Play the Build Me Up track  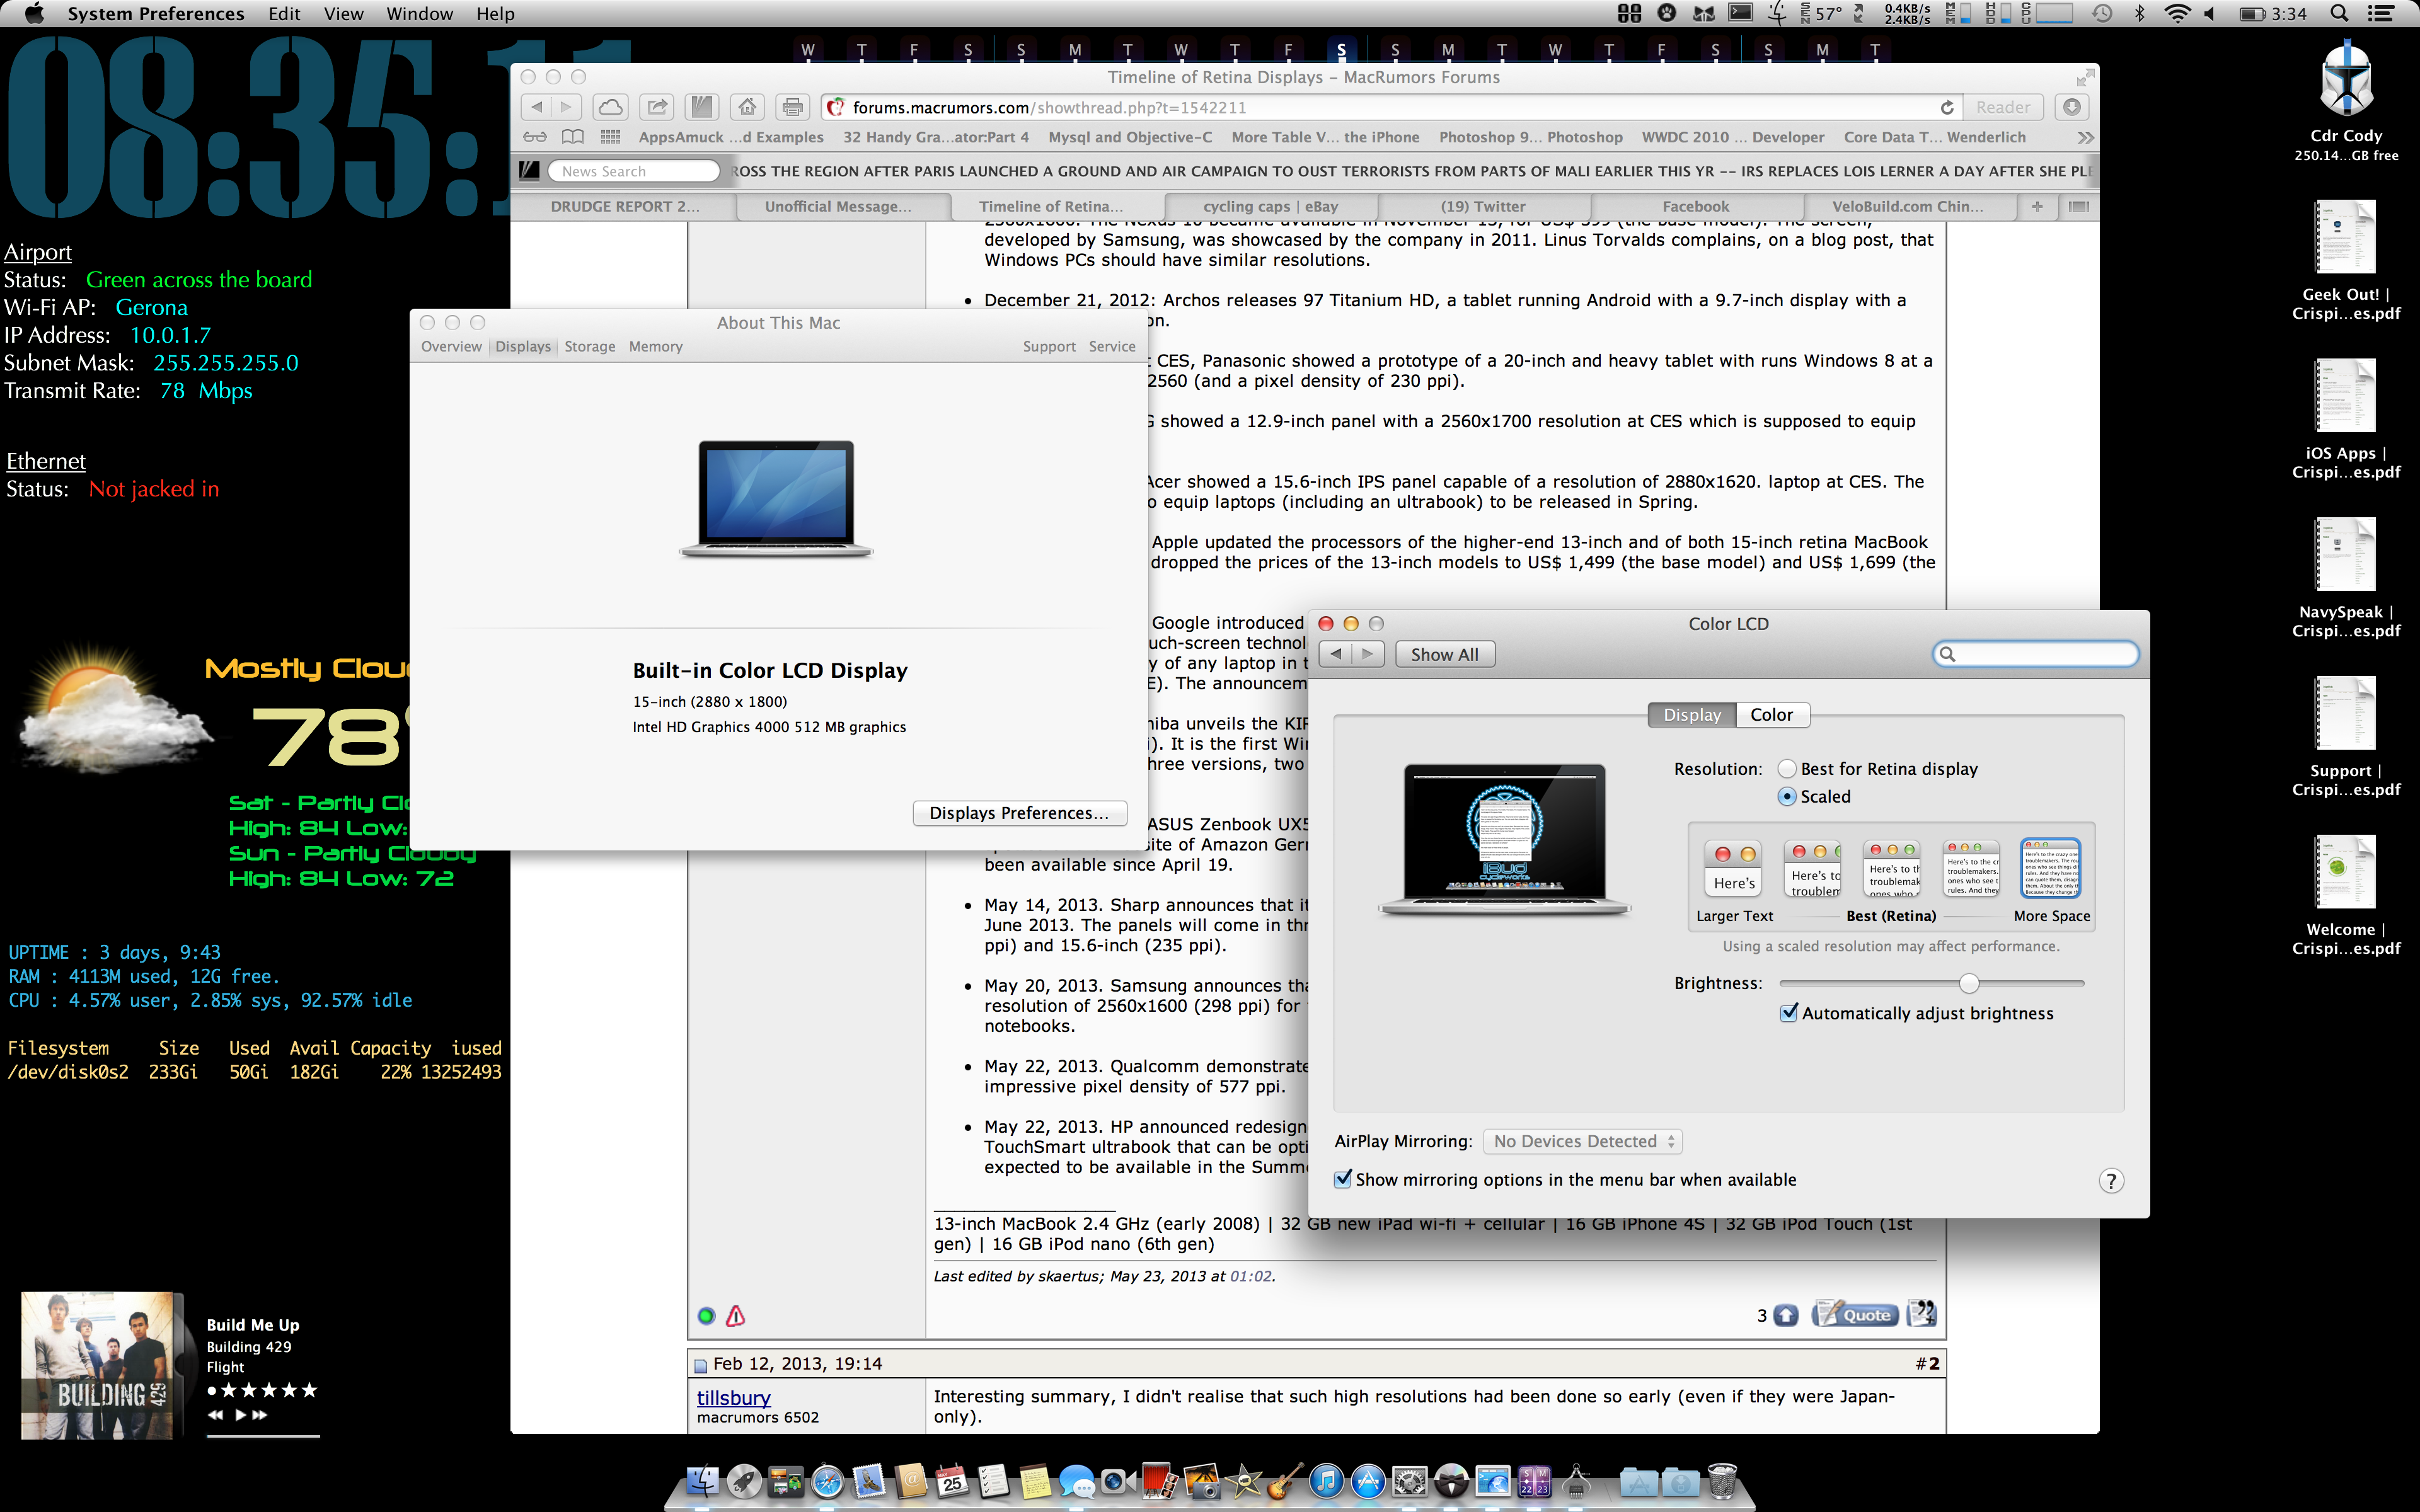click(x=239, y=1415)
